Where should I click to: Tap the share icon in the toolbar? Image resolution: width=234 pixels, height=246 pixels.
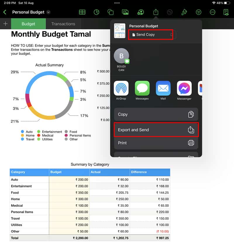click(x=156, y=12)
